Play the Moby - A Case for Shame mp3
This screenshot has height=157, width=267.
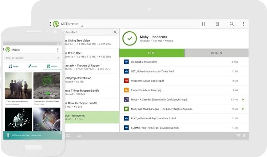[244, 99]
